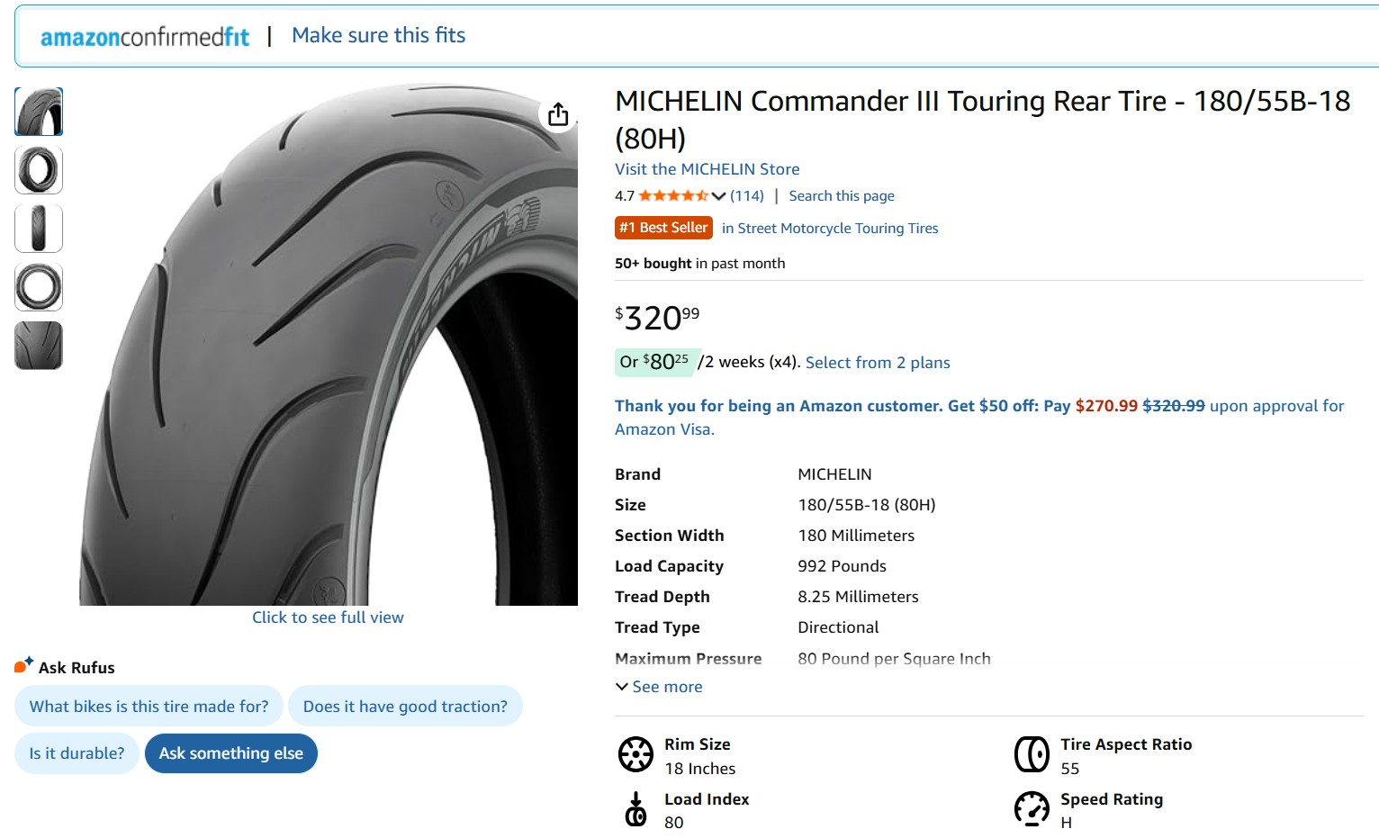Visit the MICHELIN Store link
Image resolution: width=1379 pixels, height=838 pixels.
(707, 169)
